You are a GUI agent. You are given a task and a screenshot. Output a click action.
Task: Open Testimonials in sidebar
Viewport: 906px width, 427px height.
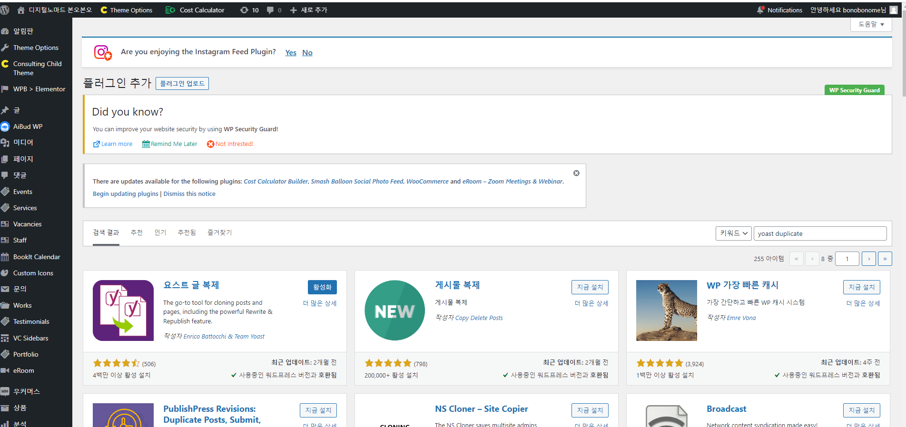[x=31, y=321]
